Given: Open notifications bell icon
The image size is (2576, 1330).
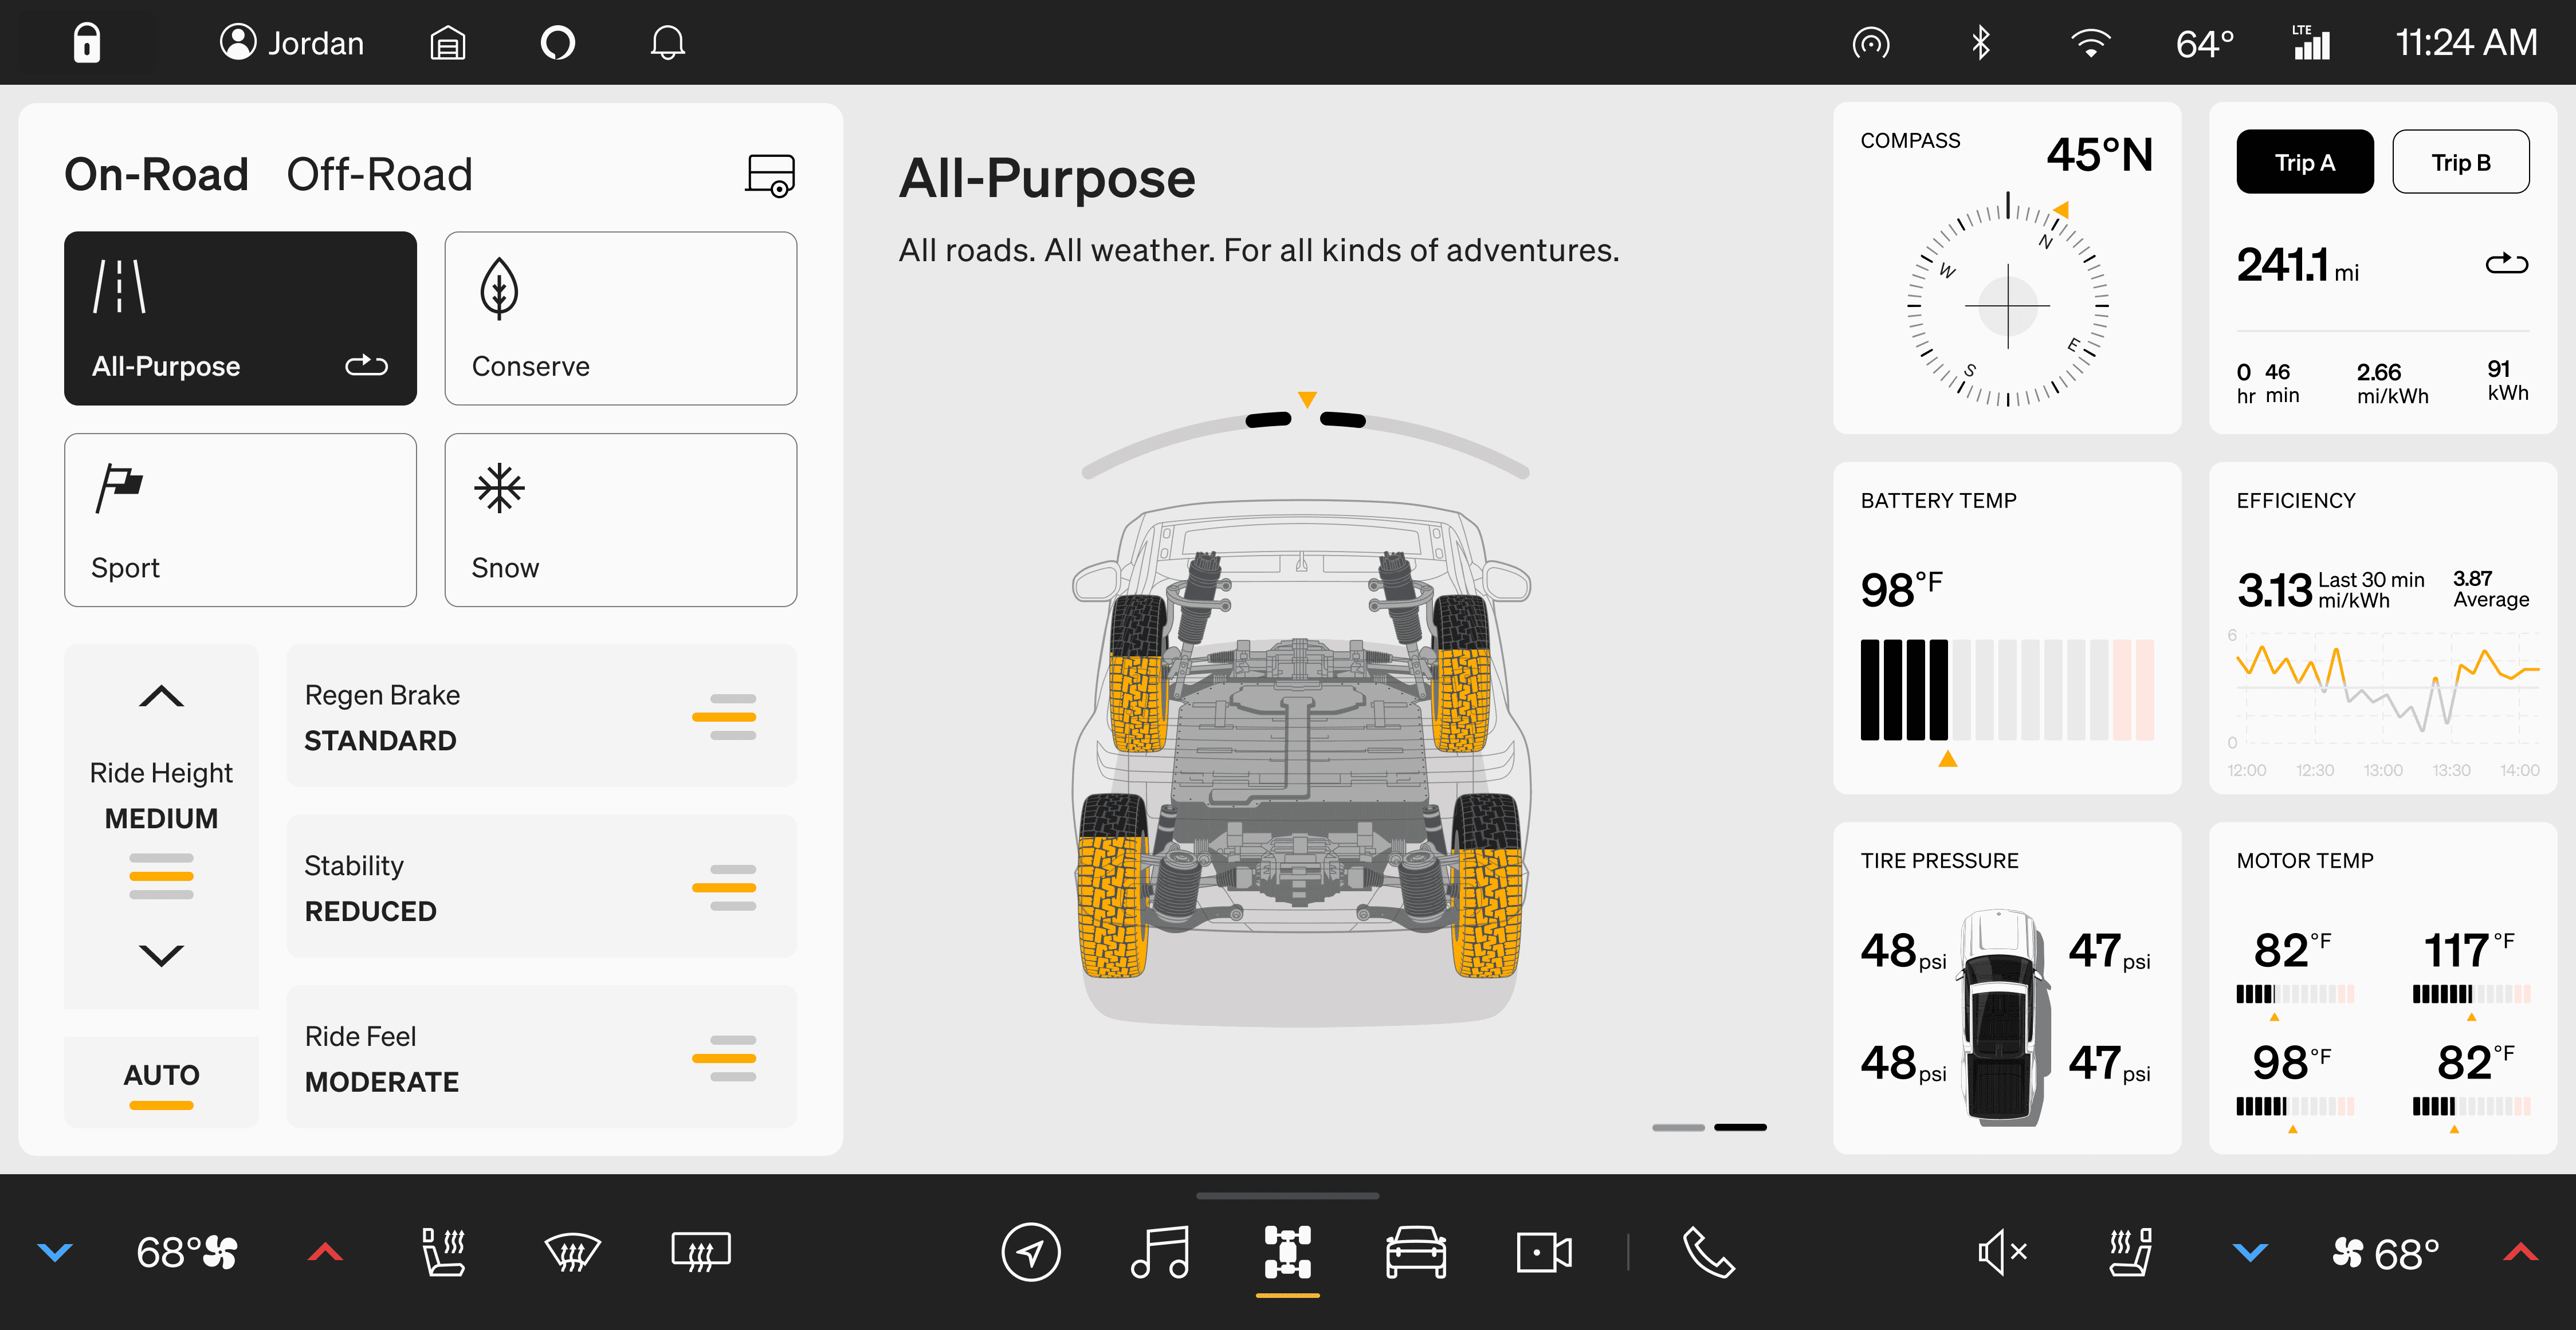Looking at the screenshot, I should [x=667, y=43].
